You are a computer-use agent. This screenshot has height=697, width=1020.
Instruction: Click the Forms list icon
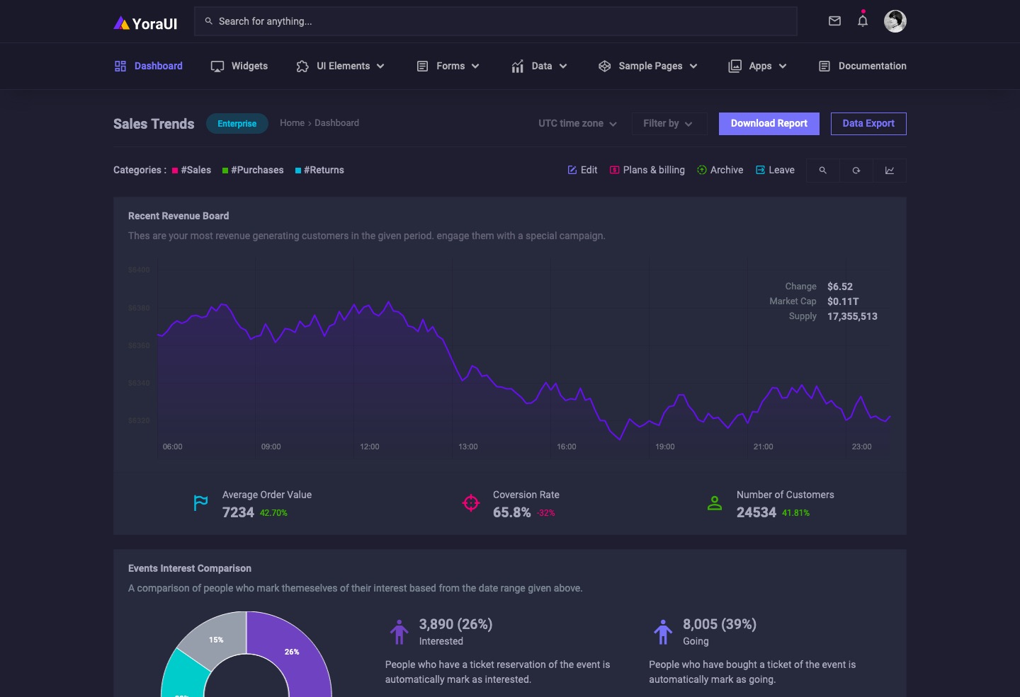423,66
